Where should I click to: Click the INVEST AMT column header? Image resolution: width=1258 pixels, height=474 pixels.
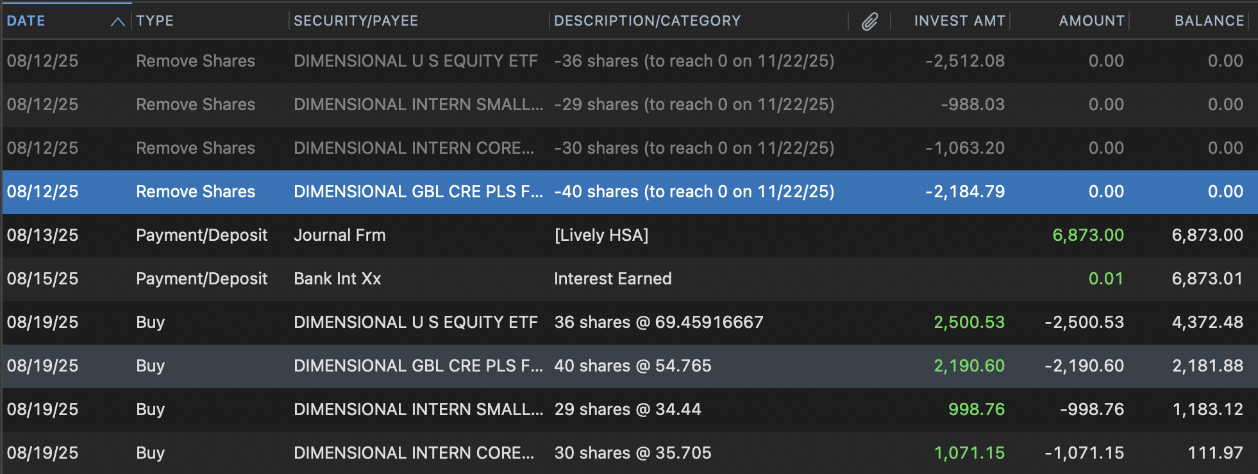960,21
